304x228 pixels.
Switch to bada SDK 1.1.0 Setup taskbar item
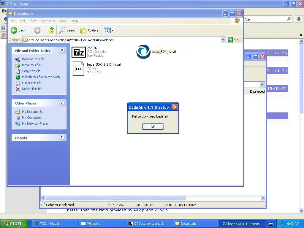click(242, 224)
